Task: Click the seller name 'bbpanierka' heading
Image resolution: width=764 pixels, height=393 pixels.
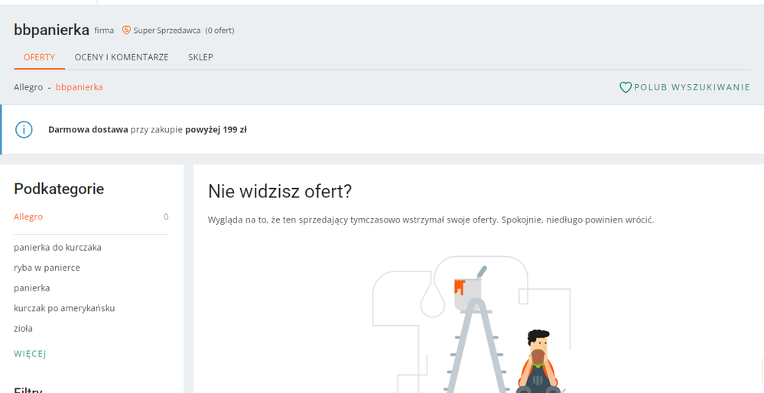Action: [52, 30]
